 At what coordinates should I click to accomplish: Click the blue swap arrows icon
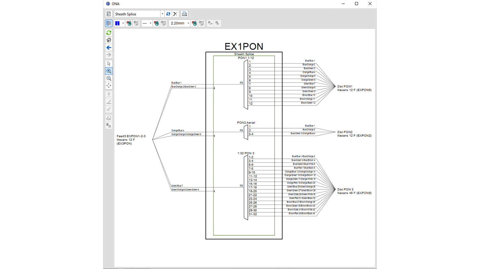tap(168, 14)
